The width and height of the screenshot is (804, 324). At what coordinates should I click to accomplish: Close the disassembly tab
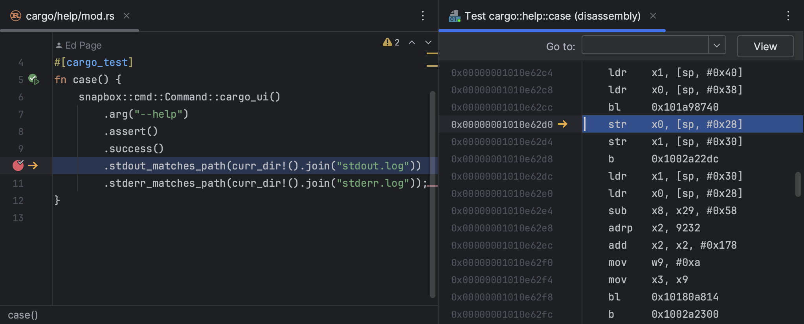pos(653,16)
